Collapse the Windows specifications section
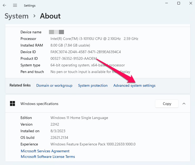195x165 pixels. (184, 104)
